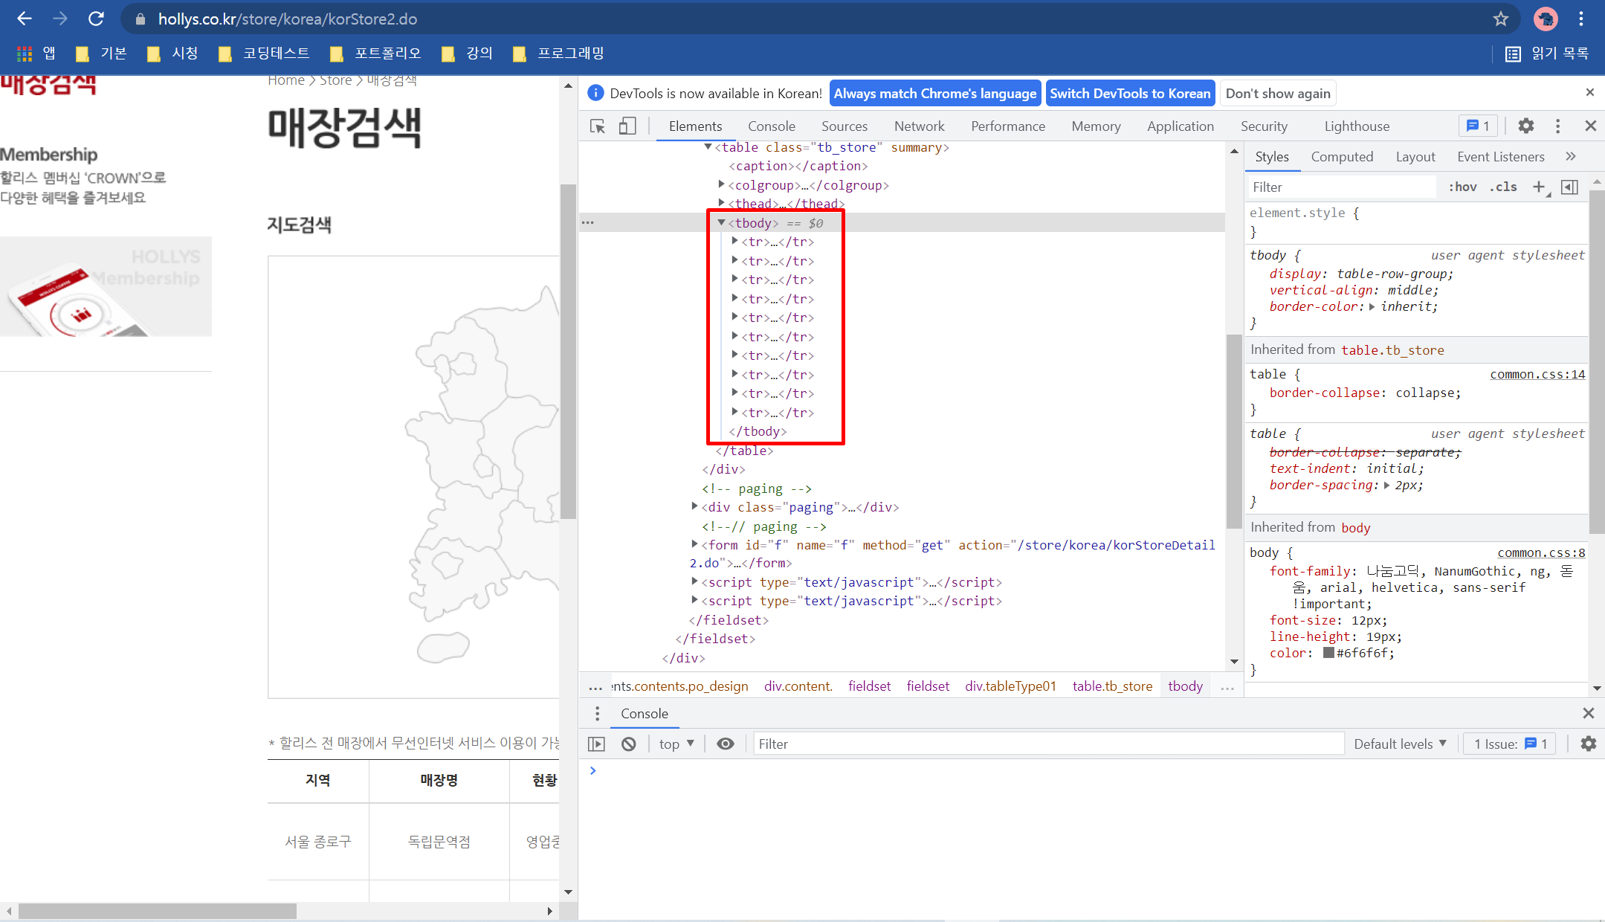Expand the div class paging node
The height and width of the screenshot is (922, 1605).
[694, 507]
